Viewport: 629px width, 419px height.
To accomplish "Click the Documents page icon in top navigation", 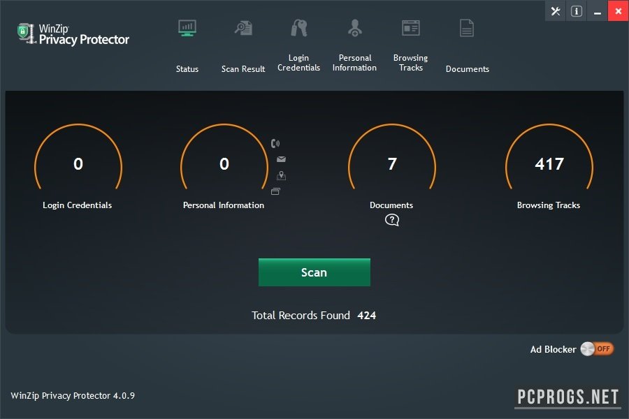I will coord(467,29).
